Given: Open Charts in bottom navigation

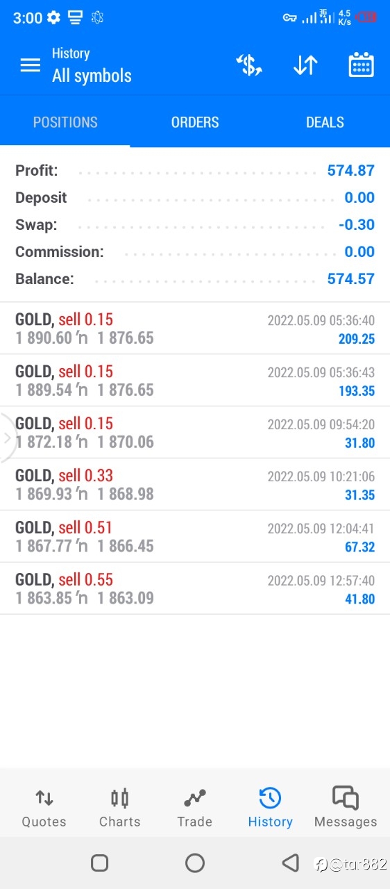Looking at the screenshot, I should click(x=120, y=808).
